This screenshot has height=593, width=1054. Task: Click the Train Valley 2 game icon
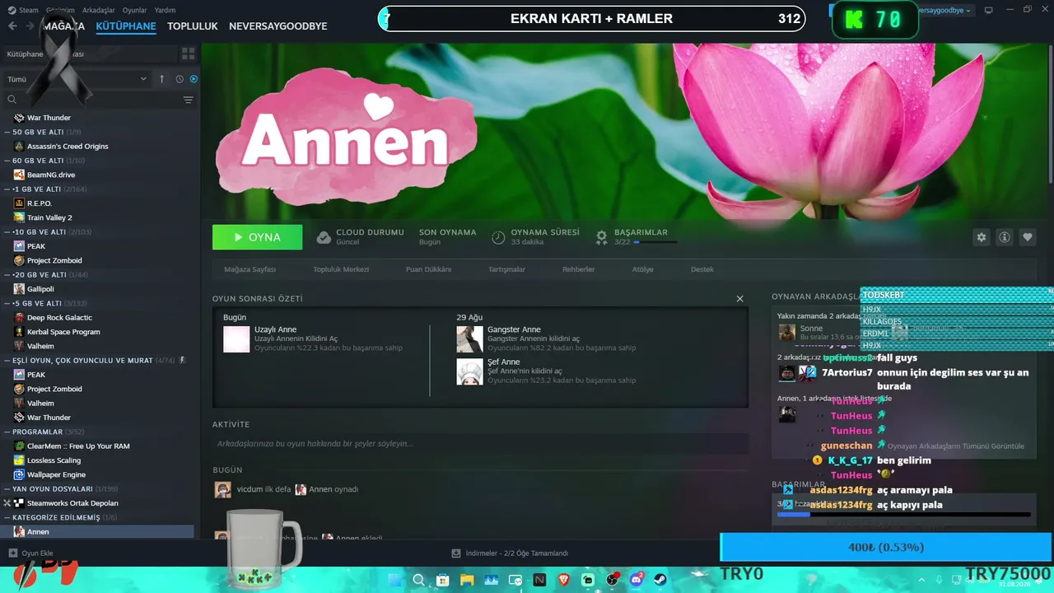click(20, 217)
